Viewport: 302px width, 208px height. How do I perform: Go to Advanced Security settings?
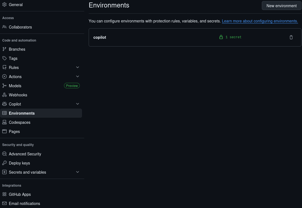tap(25, 154)
